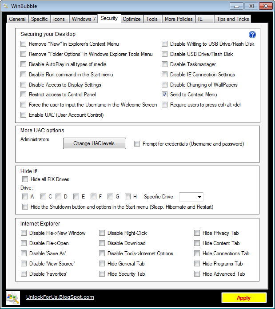Viewport: 275px width, 309px height.
Task: Check Disable Download
Action: (x=102, y=243)
